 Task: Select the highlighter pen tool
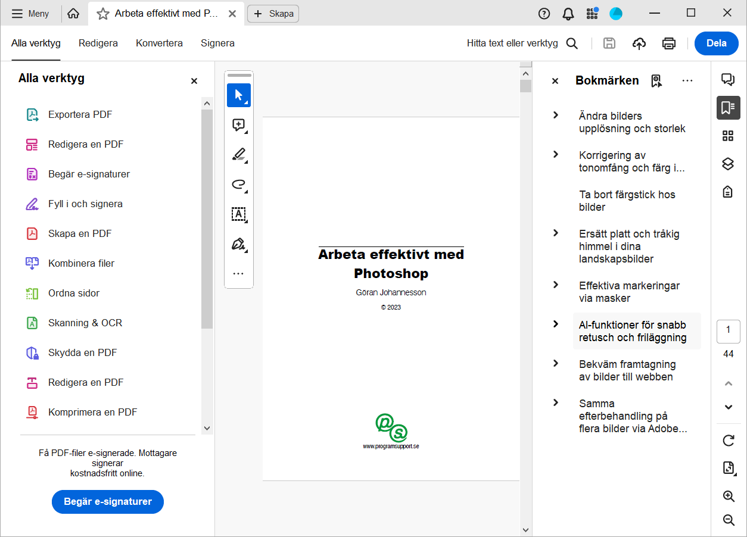238,155
